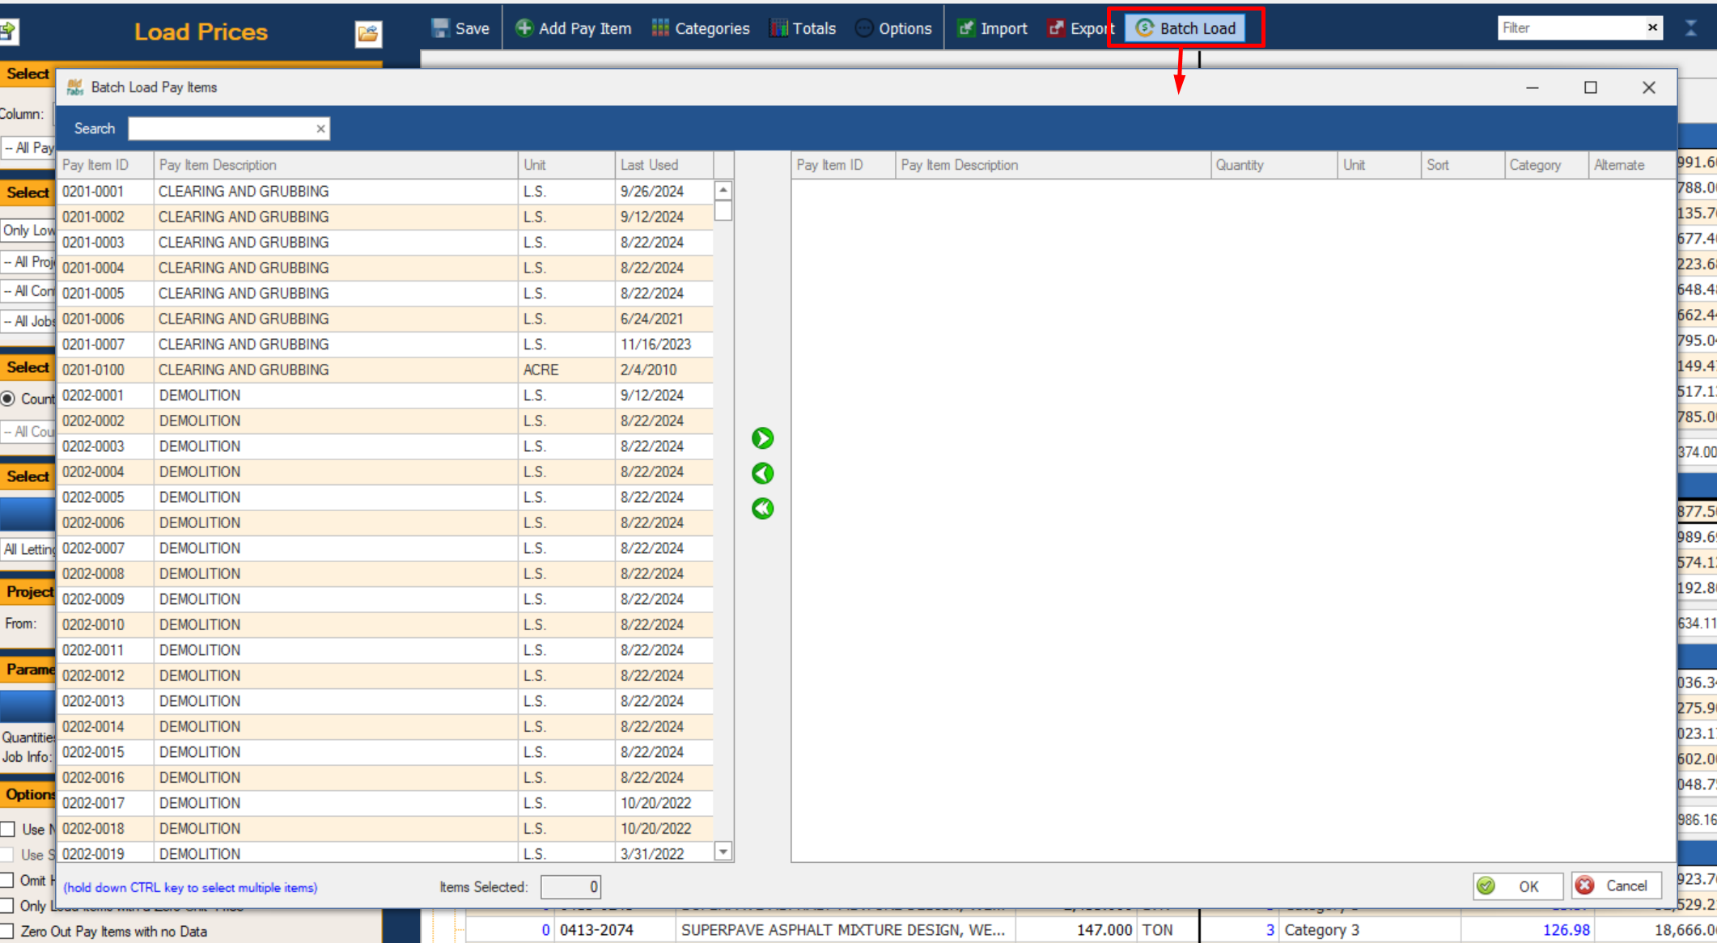Screen dimensions: 1717x943
Task: Click the Import toolbar button
Action: (x=992, y=28)
